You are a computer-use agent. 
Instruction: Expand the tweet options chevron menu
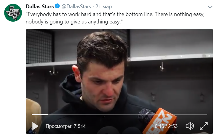[210, 7]
